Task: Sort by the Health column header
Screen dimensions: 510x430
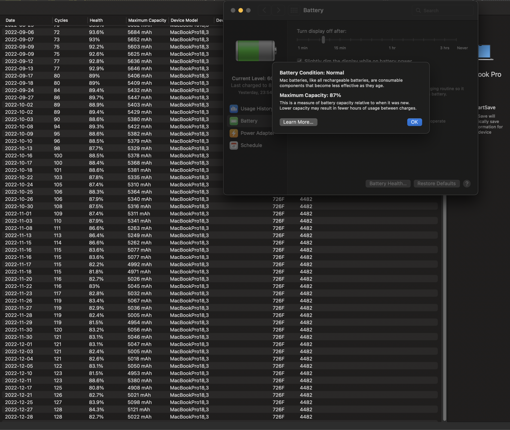Action: pyautogui.click(x=96, y=20)
